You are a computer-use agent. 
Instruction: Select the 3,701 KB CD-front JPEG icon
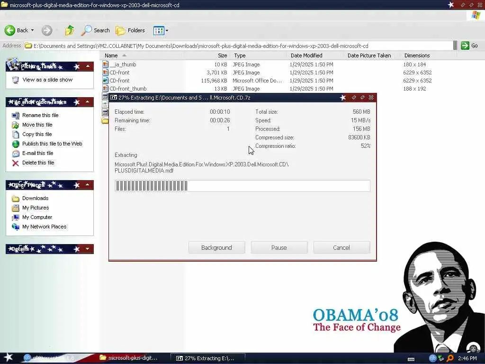tap(106, 73)
